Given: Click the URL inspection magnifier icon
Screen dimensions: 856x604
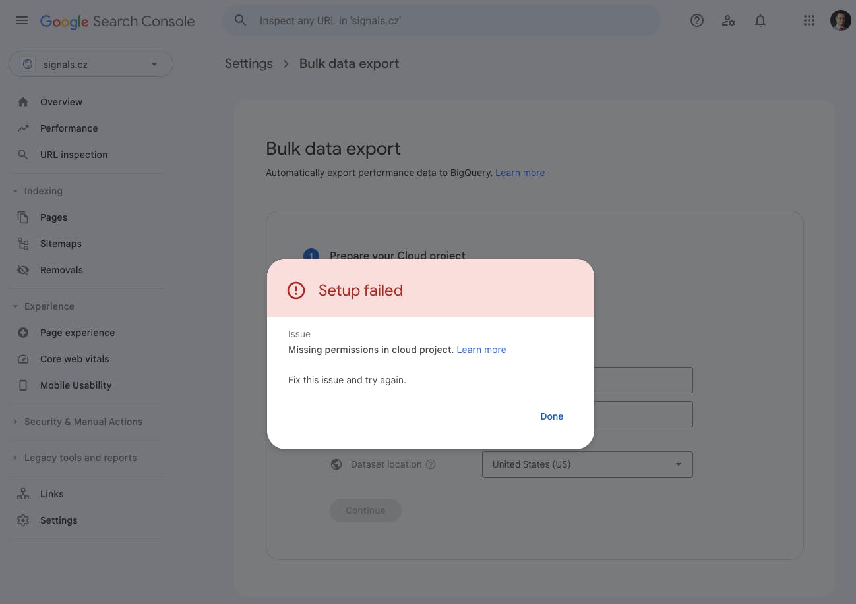Looking at the screenshot, I should coord(23,155).
